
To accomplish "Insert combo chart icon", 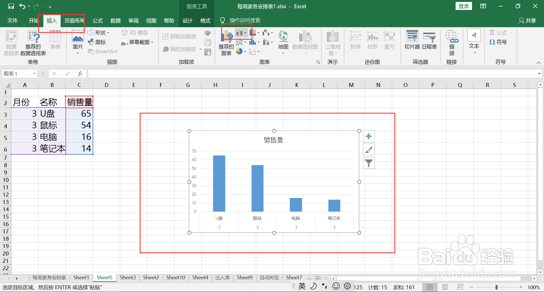I will [x=266, y=42].
